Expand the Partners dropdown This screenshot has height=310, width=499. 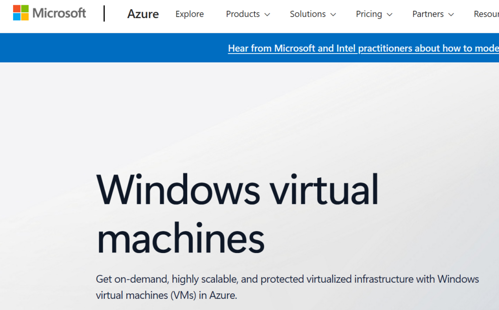(x=433, y=14)
